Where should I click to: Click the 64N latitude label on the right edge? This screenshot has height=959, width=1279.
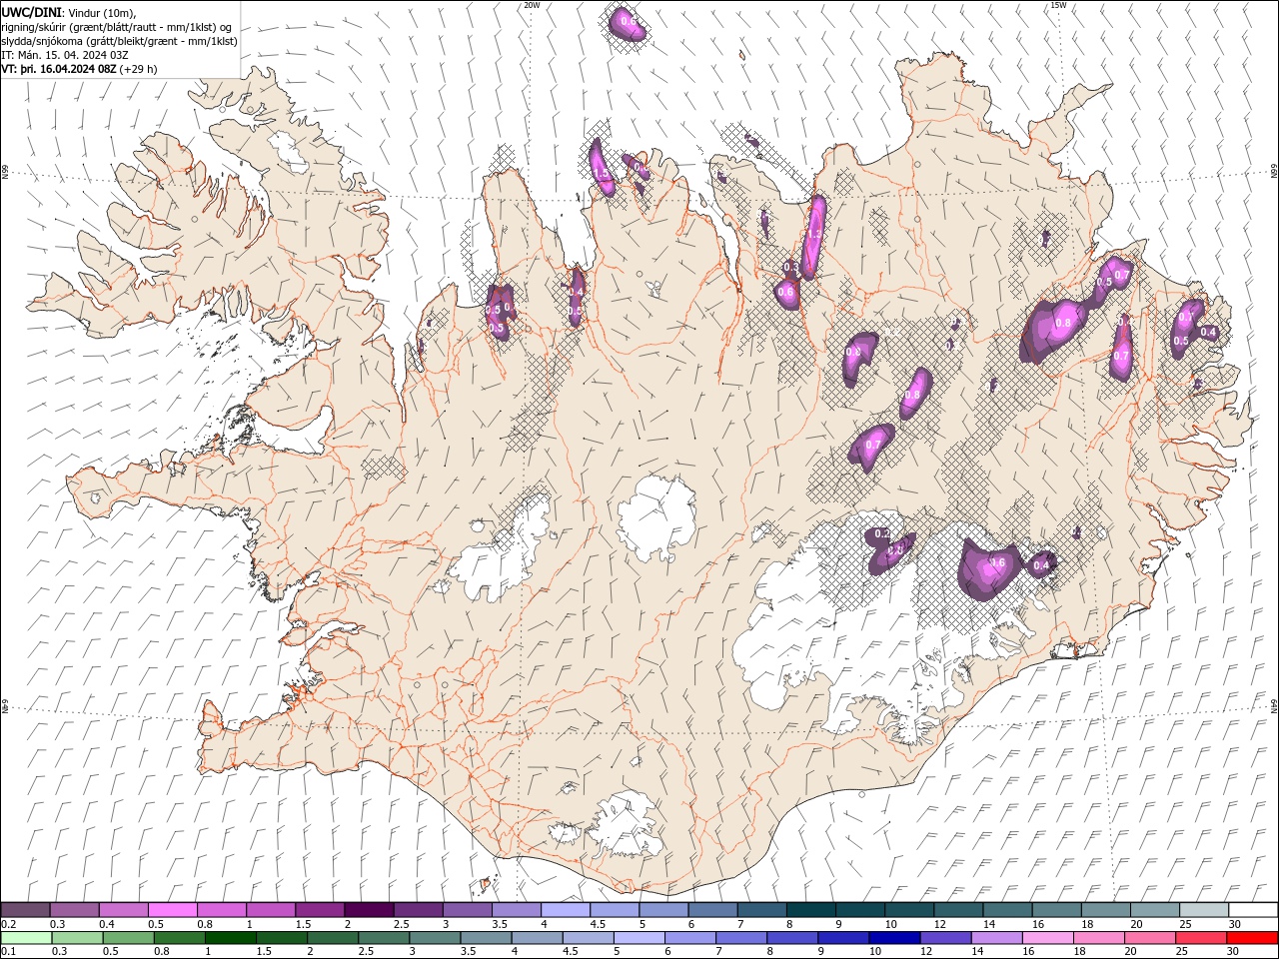pyautogui.click(x=1274, y=705)
